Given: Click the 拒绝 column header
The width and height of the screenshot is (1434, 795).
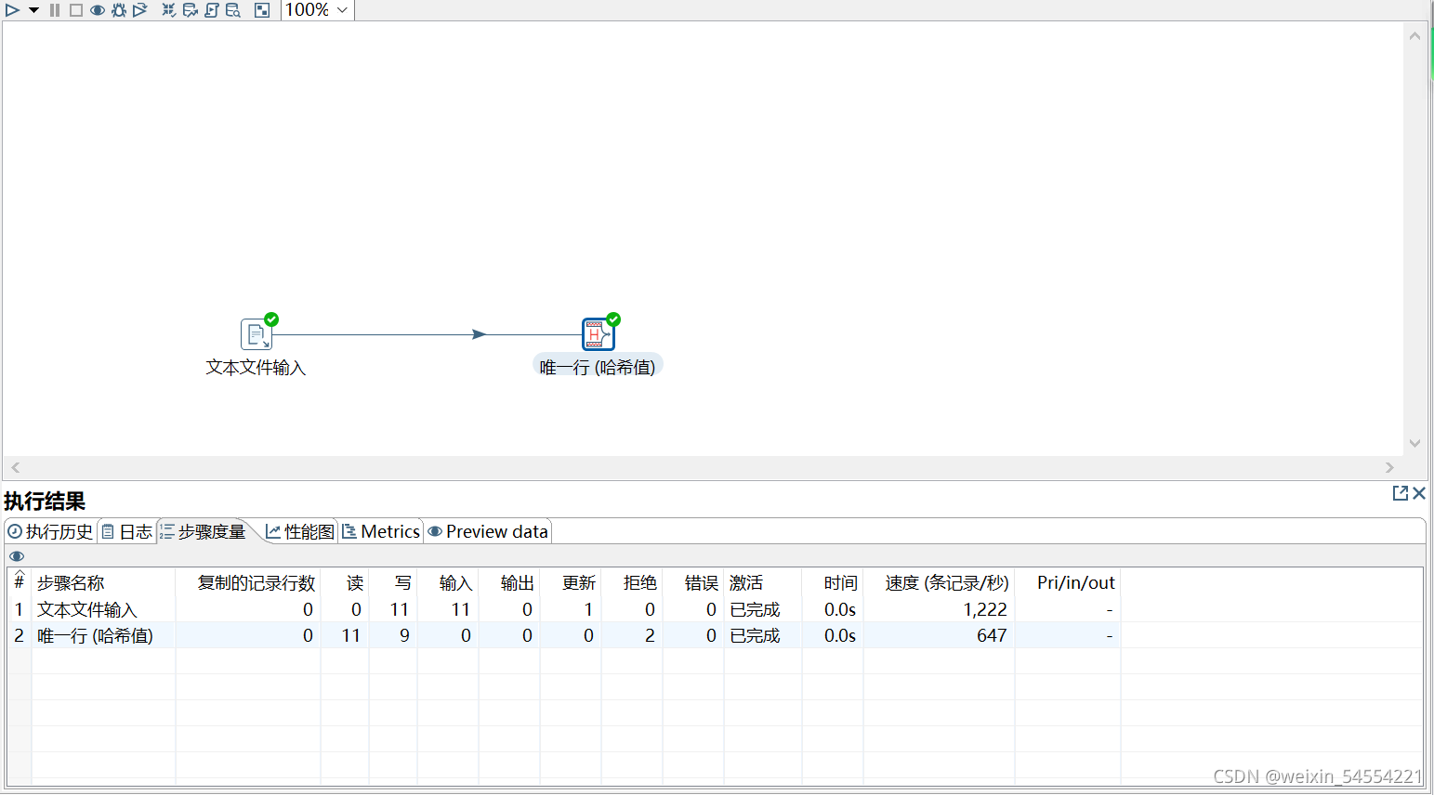Looking at the screenshot, I should point(632,583).
